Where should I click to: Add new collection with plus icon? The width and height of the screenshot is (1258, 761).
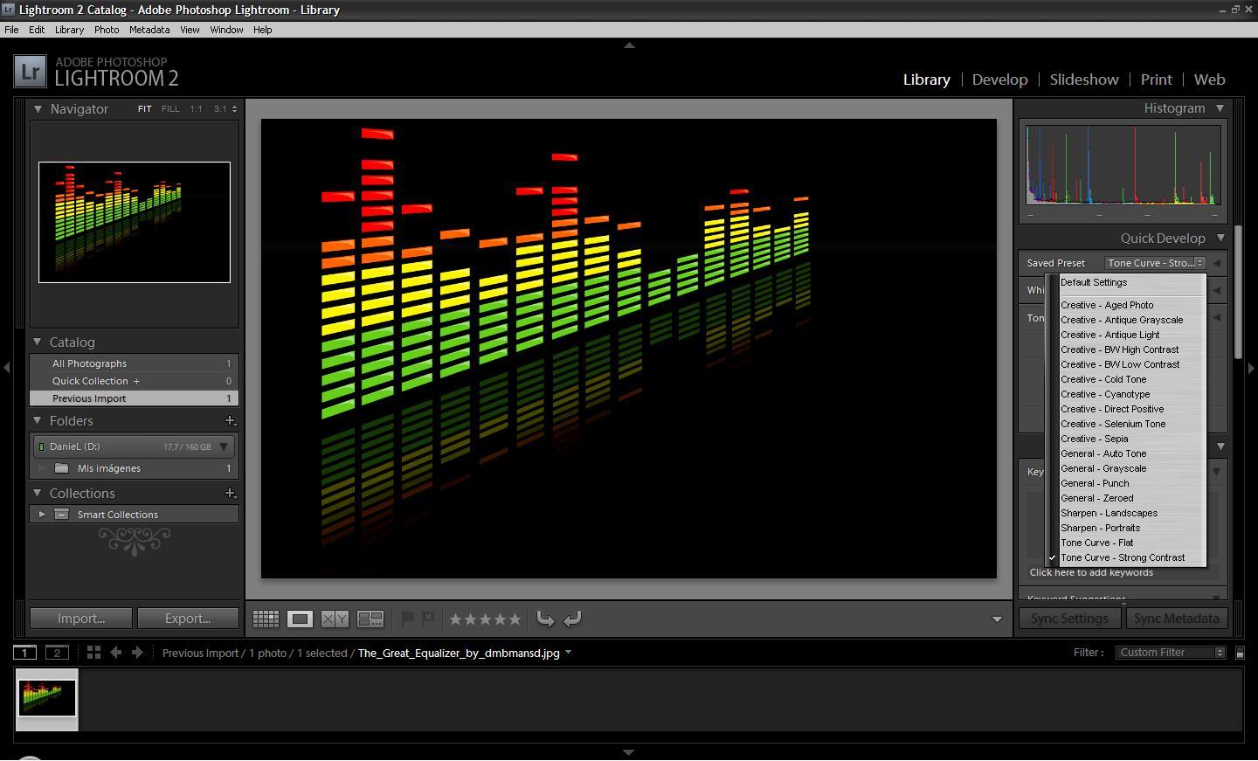tap(231, 493)
